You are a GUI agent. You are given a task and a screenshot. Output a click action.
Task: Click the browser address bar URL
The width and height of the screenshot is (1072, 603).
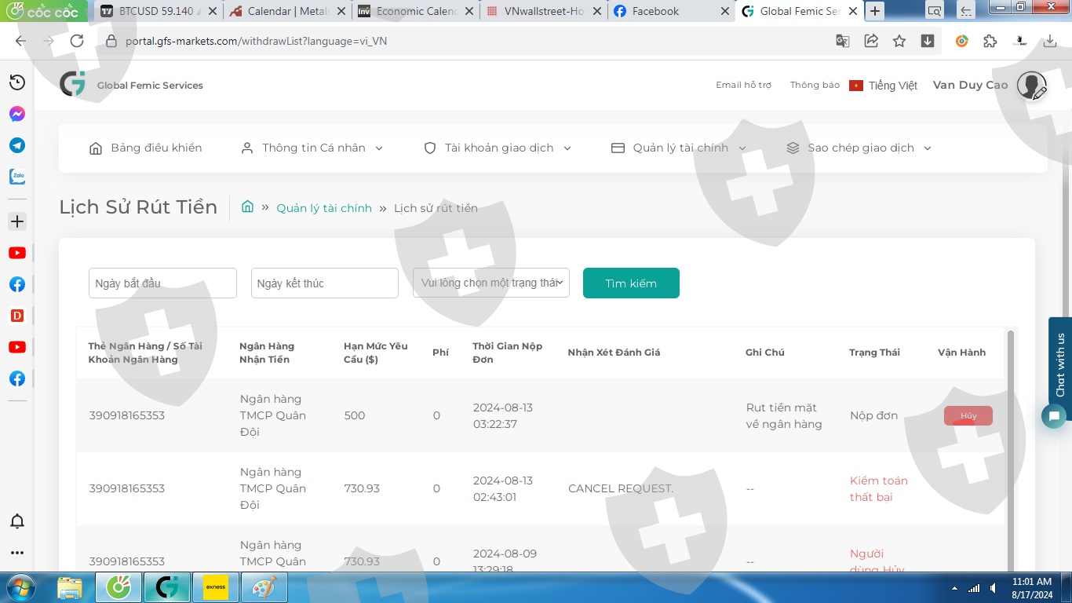pos(256,41)
